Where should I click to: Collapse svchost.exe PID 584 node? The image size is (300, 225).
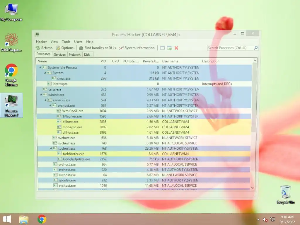[50, 105]
